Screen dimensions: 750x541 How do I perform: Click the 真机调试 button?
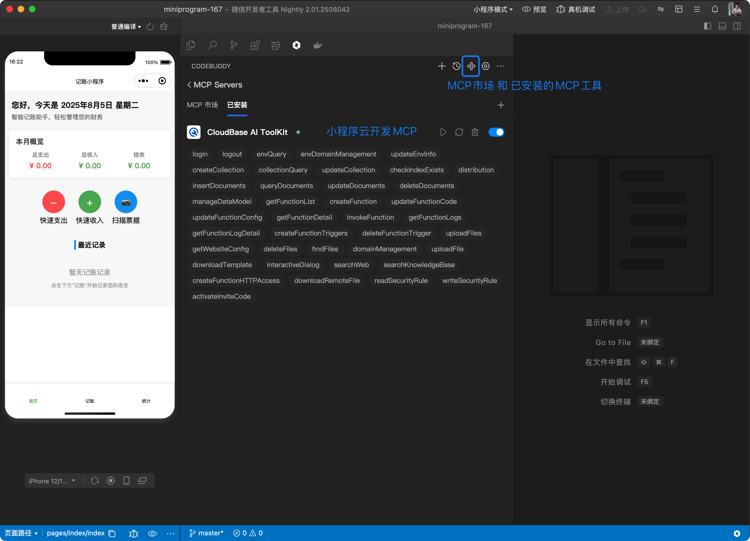(x=576, y=9)
